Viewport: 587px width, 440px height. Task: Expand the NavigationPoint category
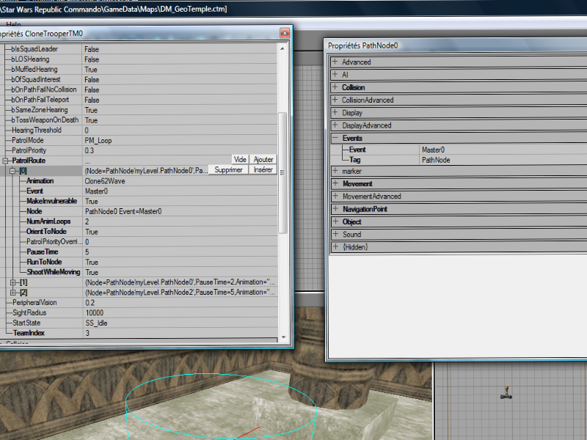335,209
